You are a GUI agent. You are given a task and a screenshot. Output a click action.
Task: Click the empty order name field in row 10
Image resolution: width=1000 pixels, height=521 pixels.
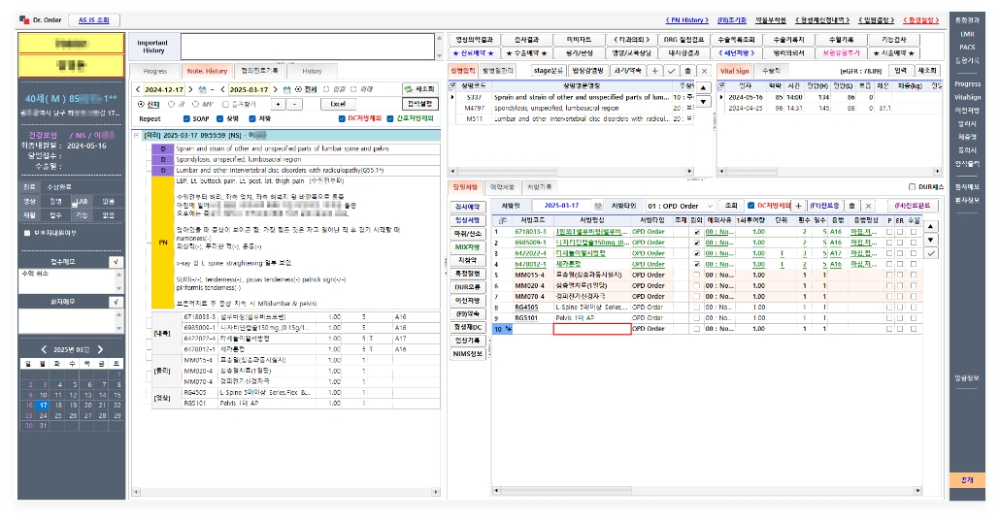coord(591,329)
